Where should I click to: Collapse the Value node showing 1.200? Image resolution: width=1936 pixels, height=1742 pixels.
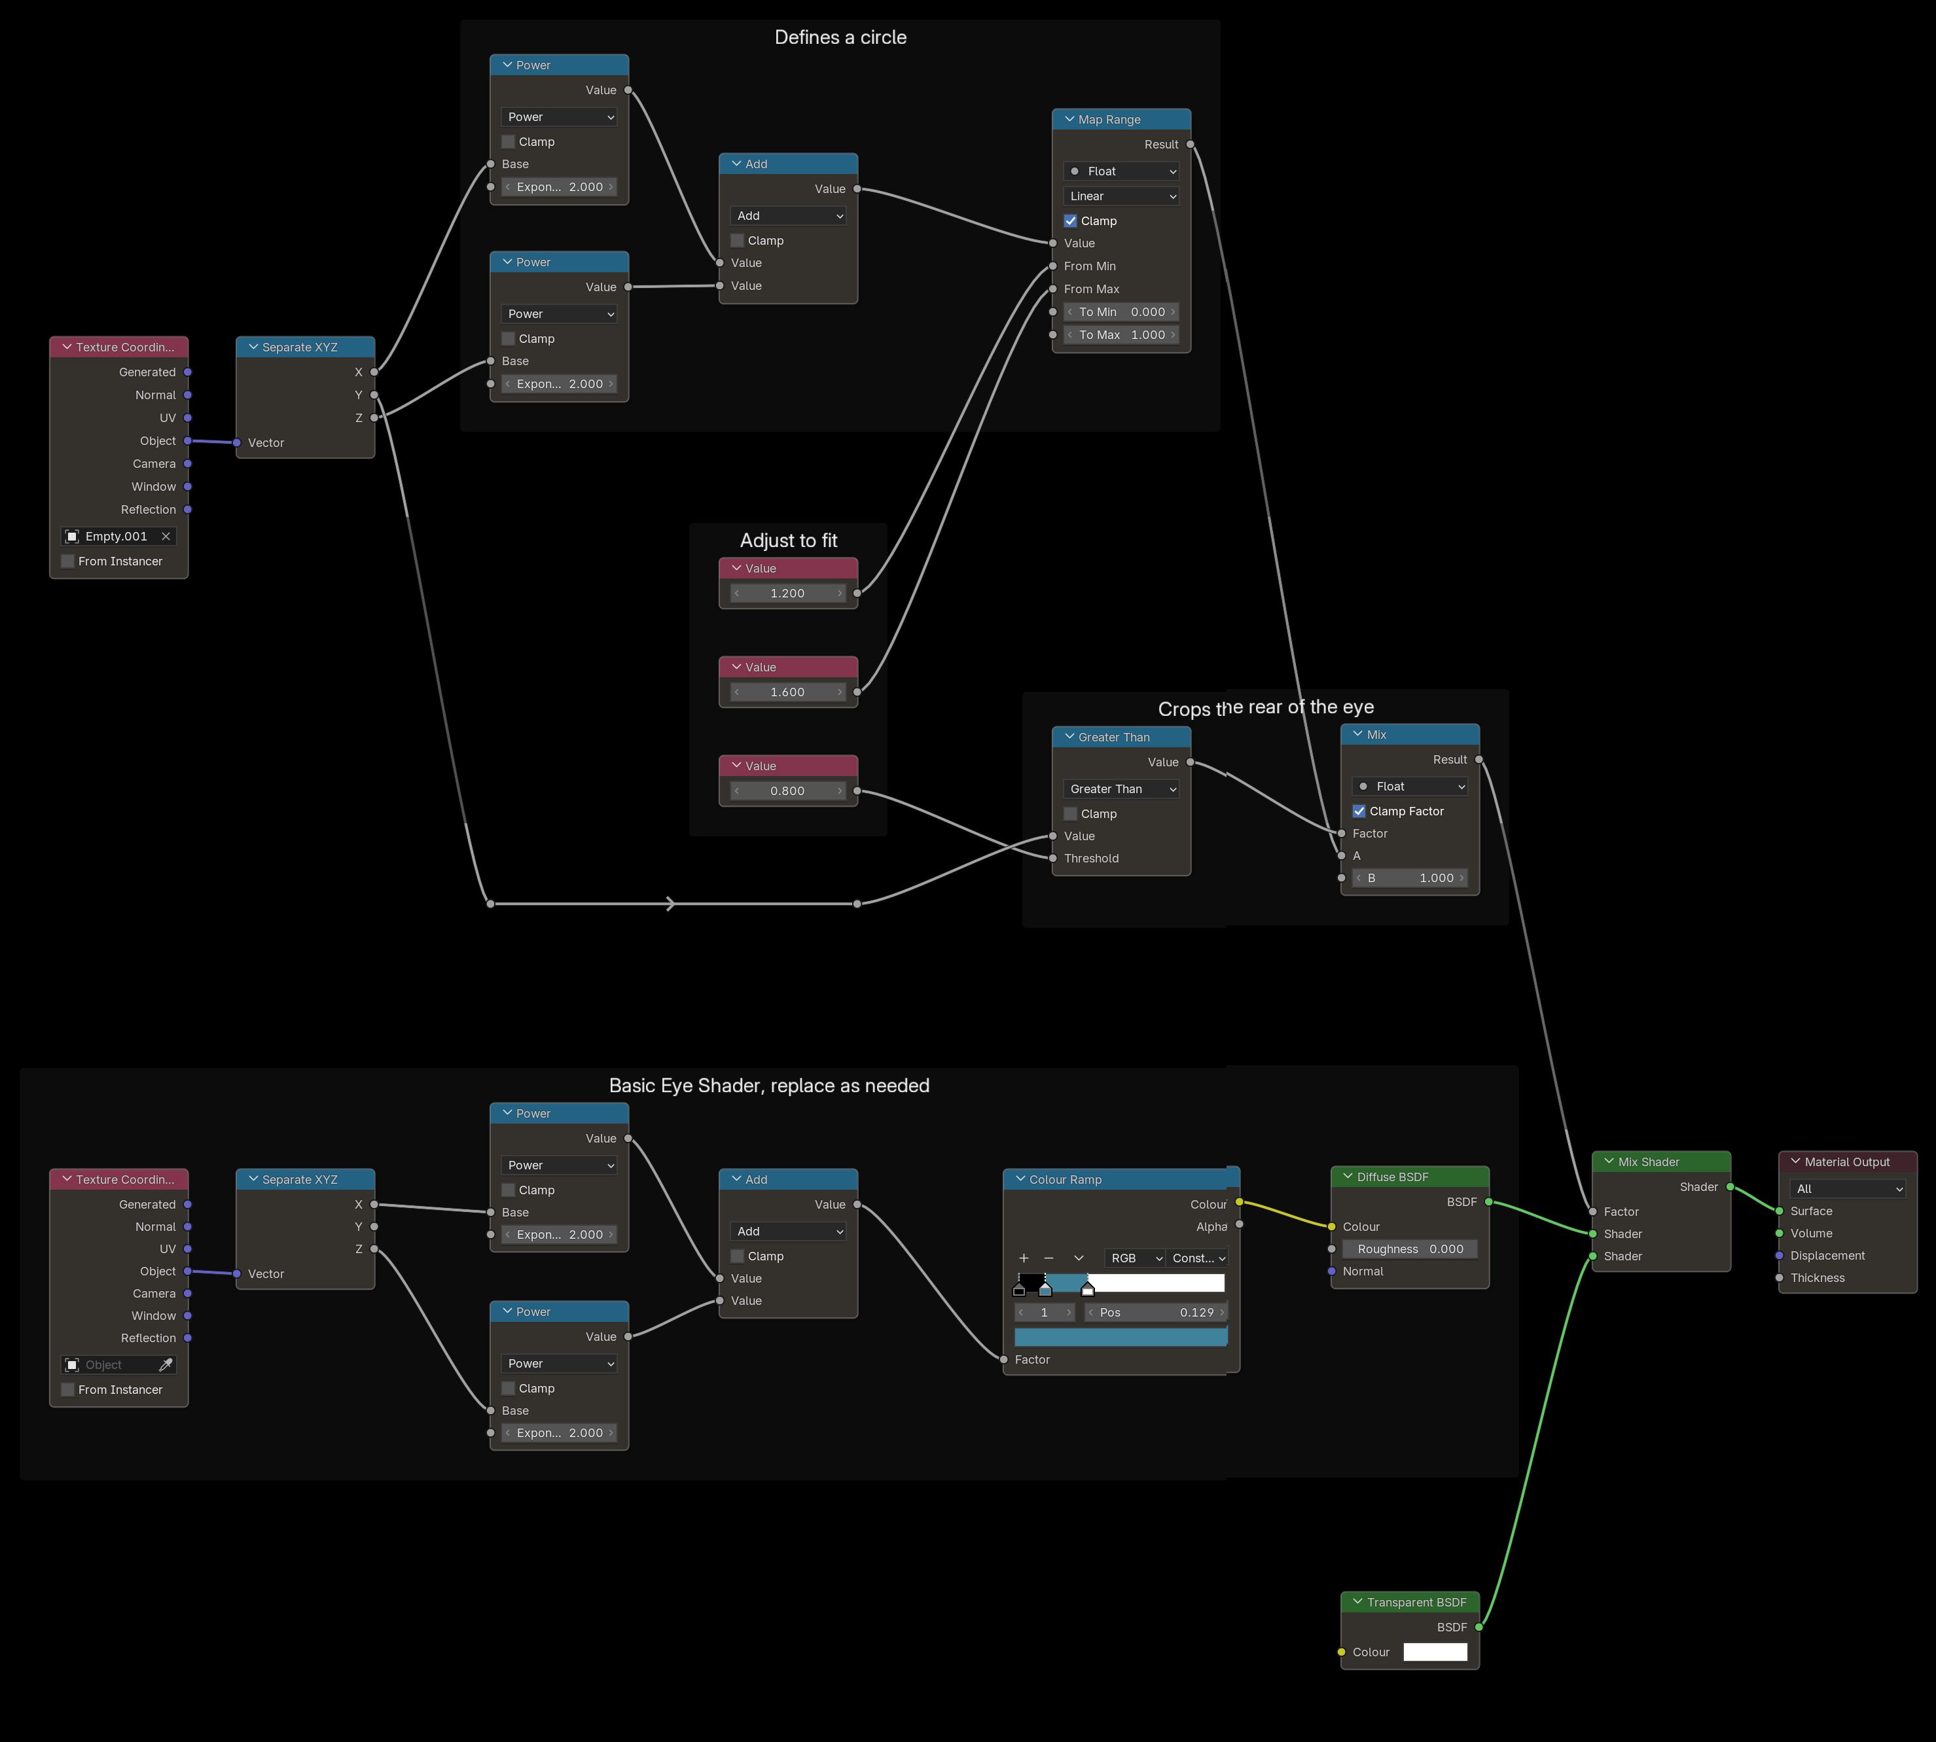coord(736,569)
